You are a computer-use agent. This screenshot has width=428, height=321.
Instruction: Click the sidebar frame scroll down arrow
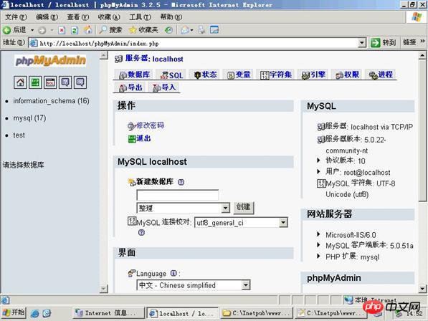103,289
